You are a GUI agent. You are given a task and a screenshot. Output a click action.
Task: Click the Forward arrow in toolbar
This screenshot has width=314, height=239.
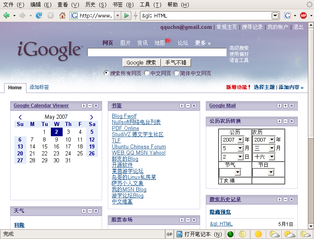click(x=22, y=15)
